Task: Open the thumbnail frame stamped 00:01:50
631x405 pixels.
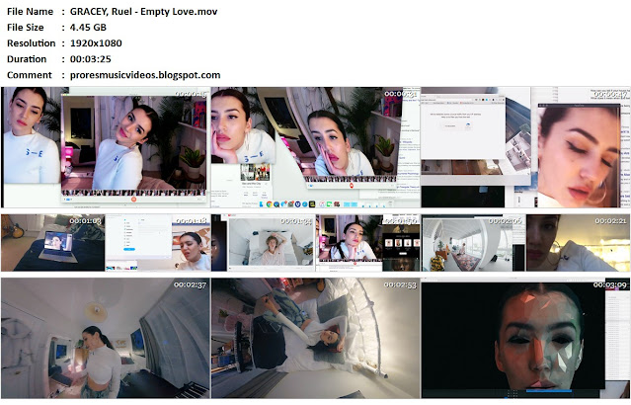Action: (368, 242)
